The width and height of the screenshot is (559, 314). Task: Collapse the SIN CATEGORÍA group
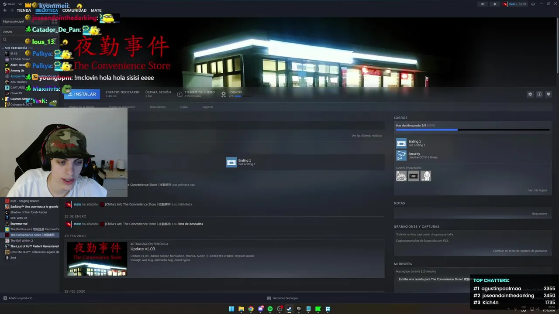16,48
